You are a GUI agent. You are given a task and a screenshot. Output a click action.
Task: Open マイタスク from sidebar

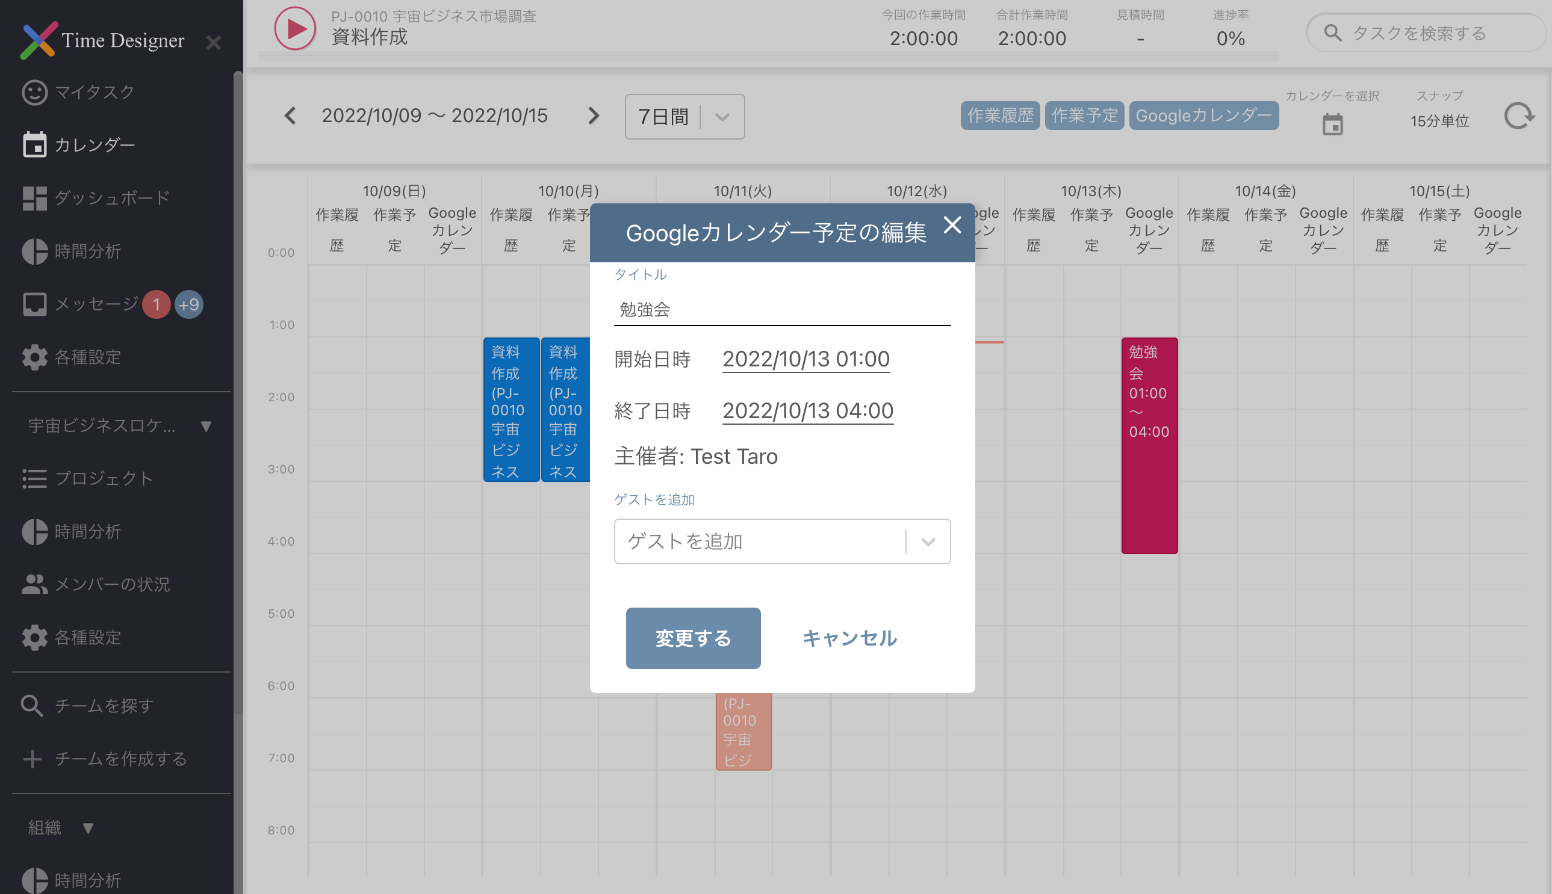93,92
